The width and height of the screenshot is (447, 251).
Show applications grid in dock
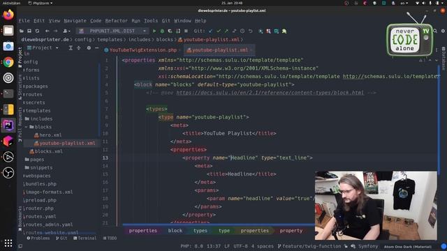(x=8, y=243)
